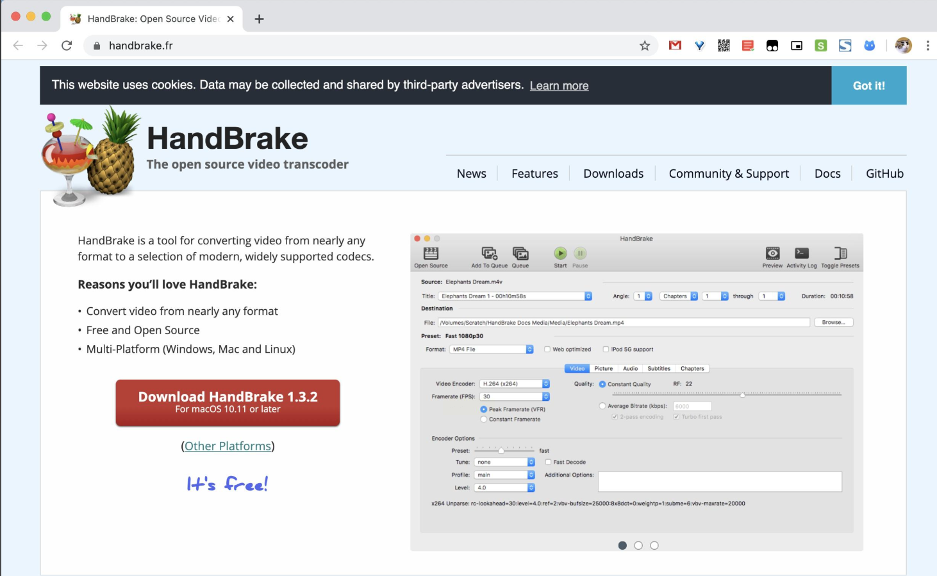Bookmark this page with the star icon
Viewport: 937px width, 576px height.
[x=645, y=46]
